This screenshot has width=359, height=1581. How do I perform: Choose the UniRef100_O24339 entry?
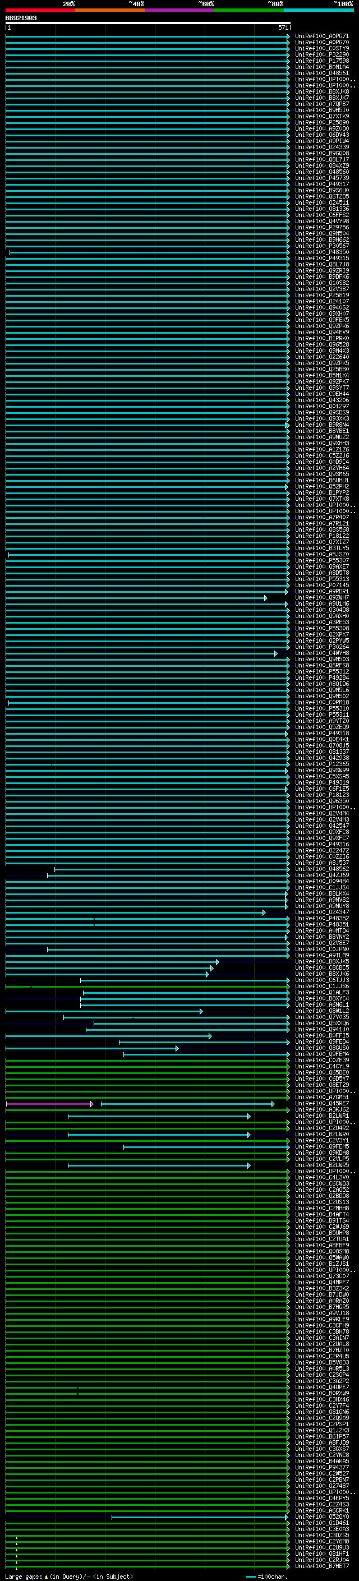321,147
